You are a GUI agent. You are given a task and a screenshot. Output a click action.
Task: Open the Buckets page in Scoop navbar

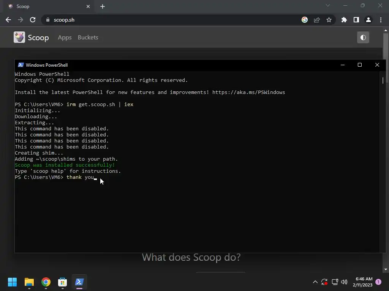pos(88,38)
